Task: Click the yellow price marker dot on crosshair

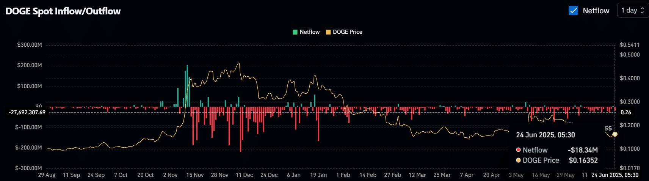Action: point(615,134)
